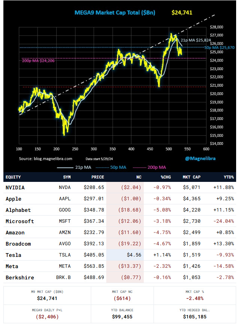The width and height of the screenshot is (238, 324).
Task: Click the @Magnelibra handle
Action: (x=200, y=159)
